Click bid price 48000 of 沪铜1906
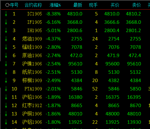 tap(112, 114)
